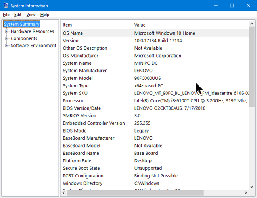Viewport: 257px width, 198px height.
Task: Click Unsupported value
Action: 148,168
